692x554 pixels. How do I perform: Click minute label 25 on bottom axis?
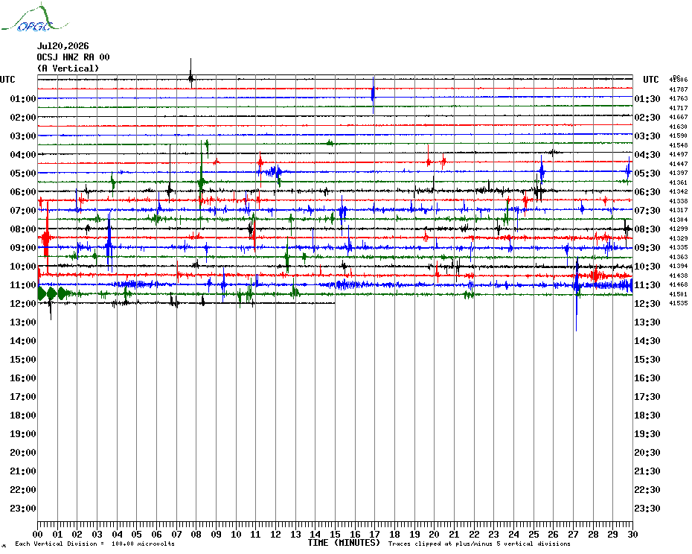[534, 535]
